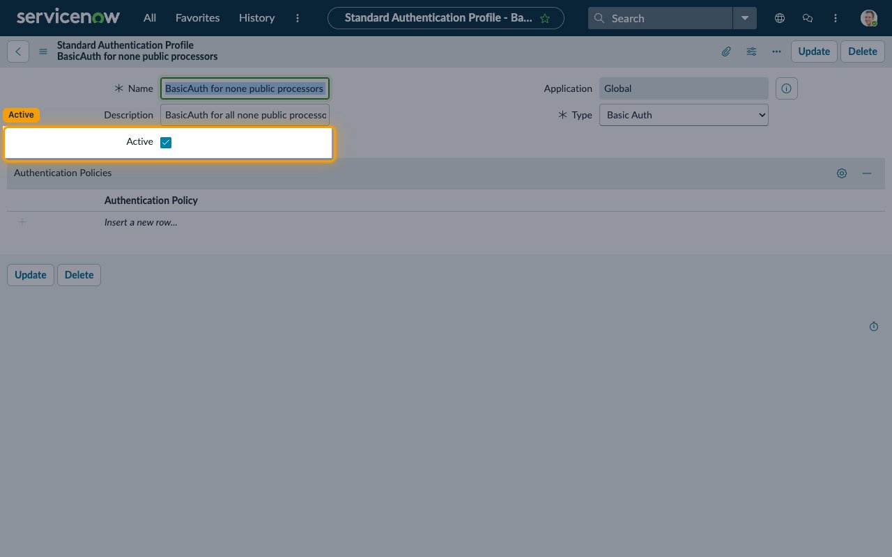Open the user avatar menu
Screen dimensions: 892x557
(868, 18)
